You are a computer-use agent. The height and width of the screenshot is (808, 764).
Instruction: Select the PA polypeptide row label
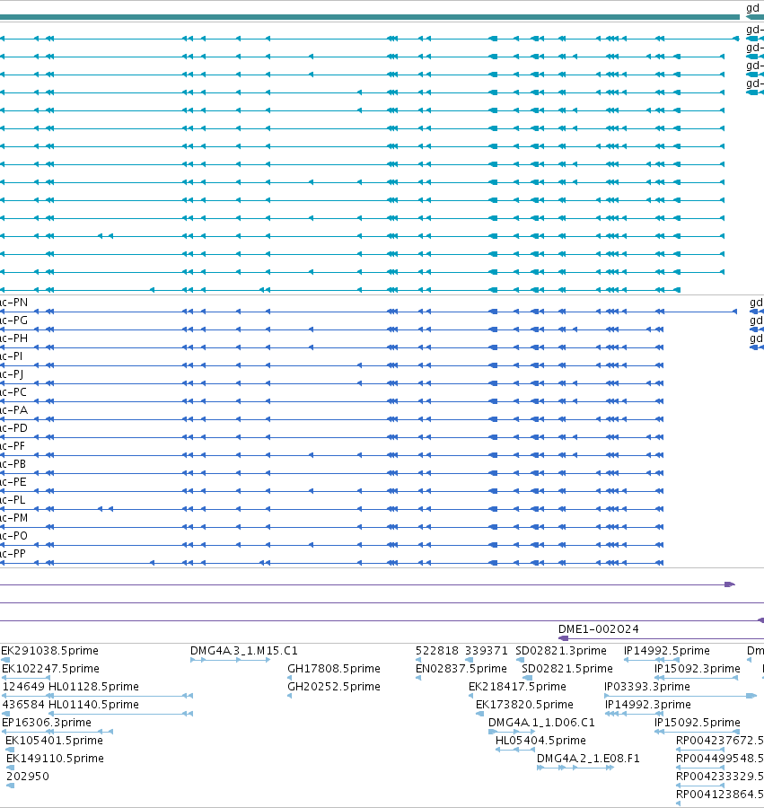[x=13, y=411]
